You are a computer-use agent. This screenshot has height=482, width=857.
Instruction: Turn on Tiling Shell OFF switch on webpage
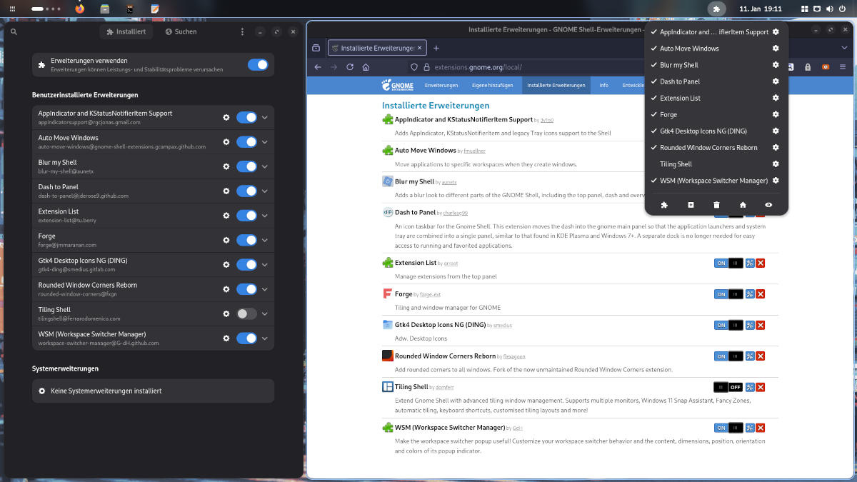coord(728,387)
